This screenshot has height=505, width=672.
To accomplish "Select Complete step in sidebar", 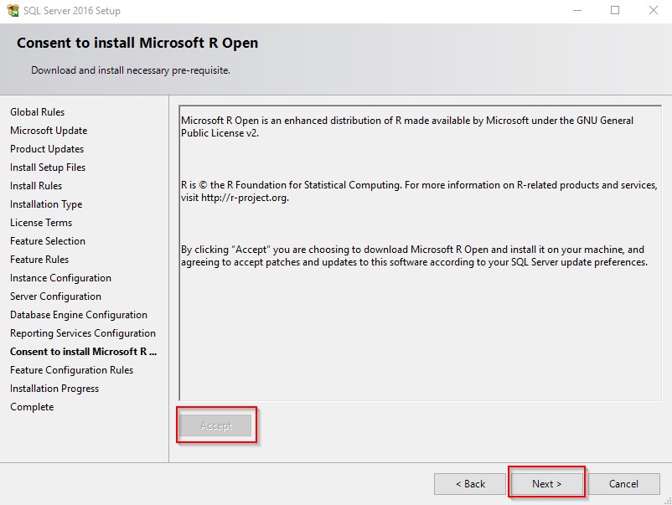I will click(32, 407).
